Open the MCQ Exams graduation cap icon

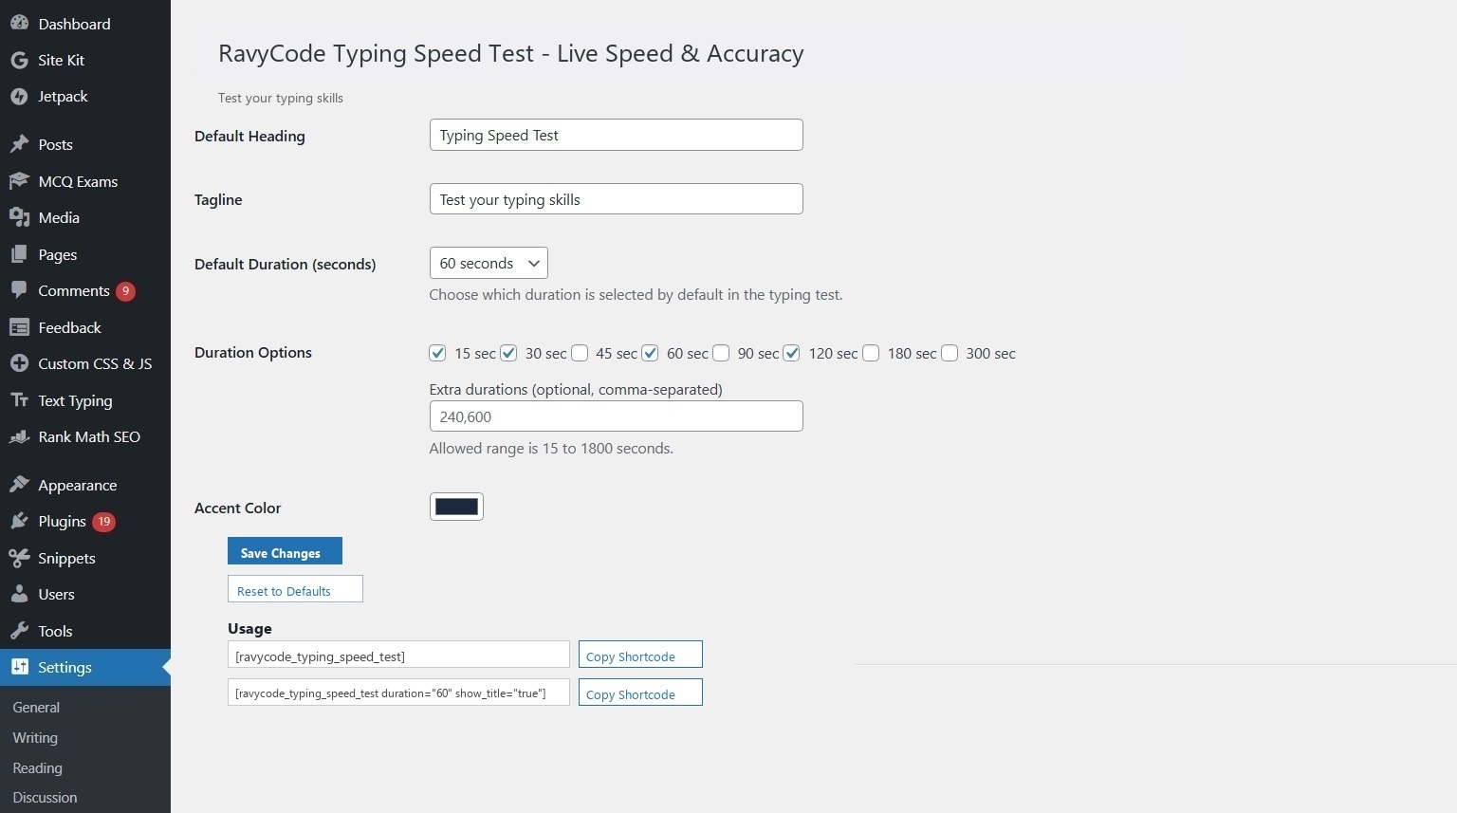(x=19, y=181)
